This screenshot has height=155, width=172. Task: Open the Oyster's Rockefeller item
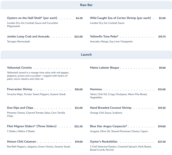point(104,142)
